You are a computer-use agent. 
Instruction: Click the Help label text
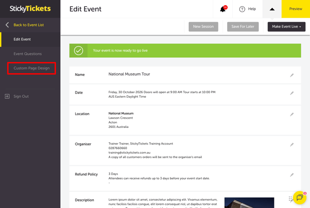point(252,9)
